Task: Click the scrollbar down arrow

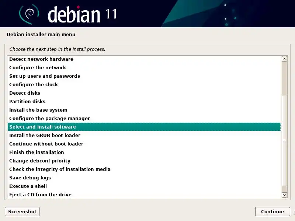Action: 284,195
